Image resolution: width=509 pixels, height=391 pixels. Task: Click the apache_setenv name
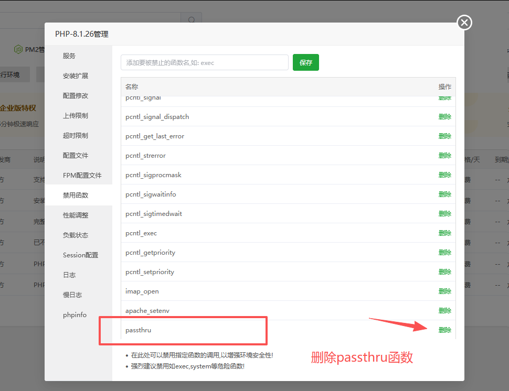[x=147, y=311]
